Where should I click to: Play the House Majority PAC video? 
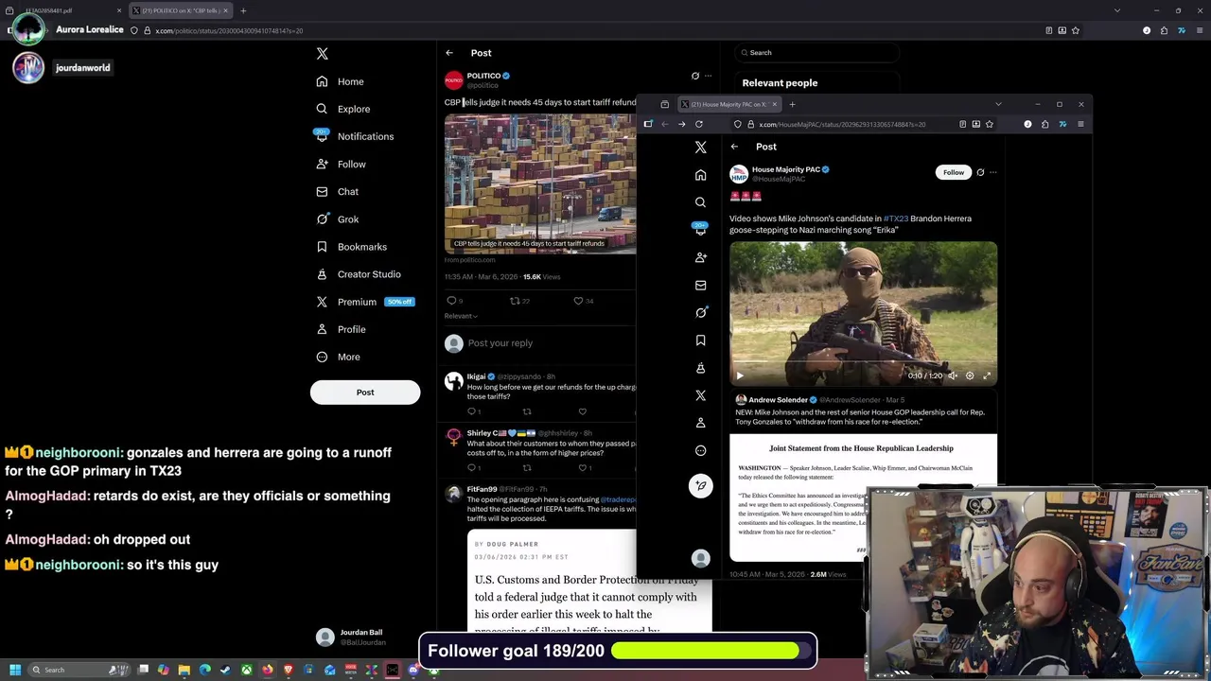point(740,375)
